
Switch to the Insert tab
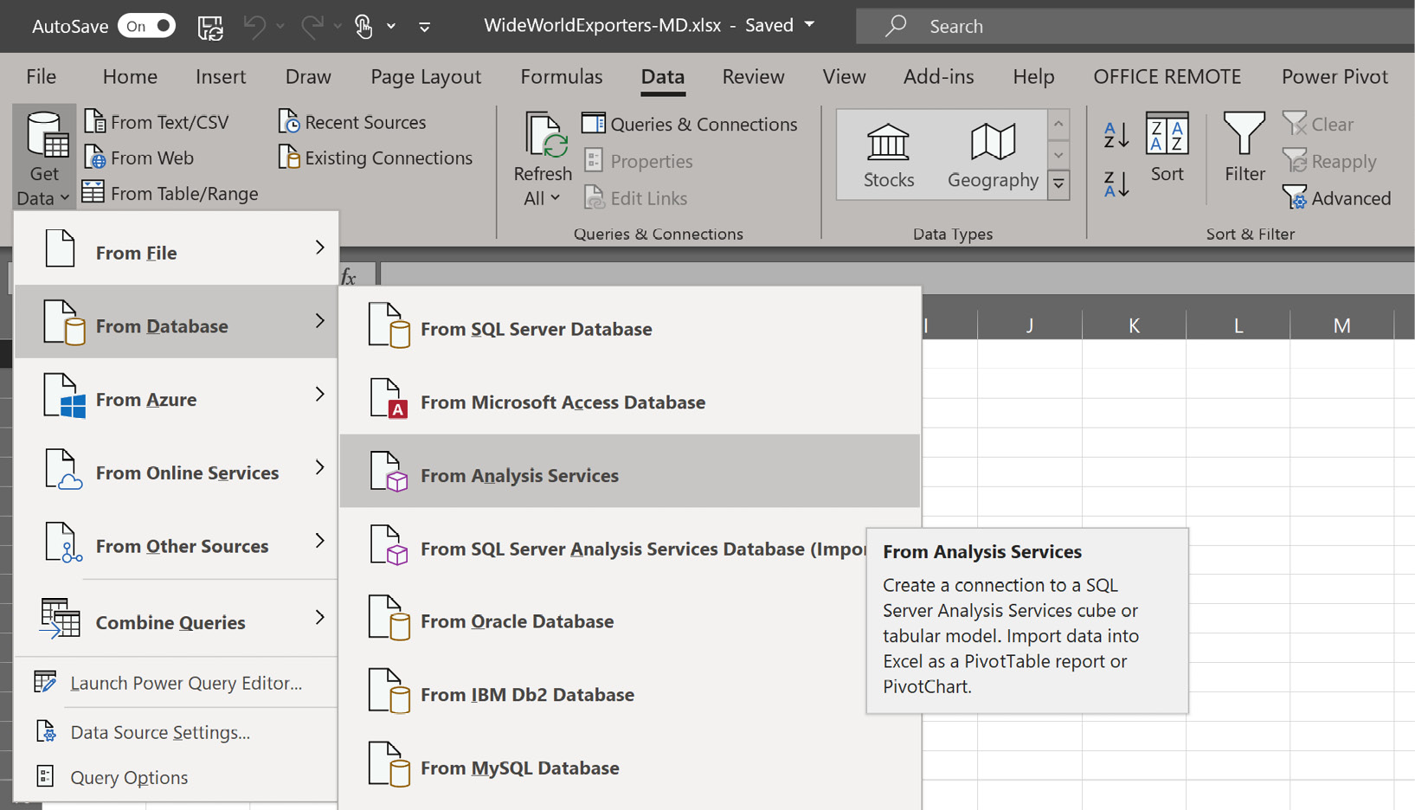221,76
